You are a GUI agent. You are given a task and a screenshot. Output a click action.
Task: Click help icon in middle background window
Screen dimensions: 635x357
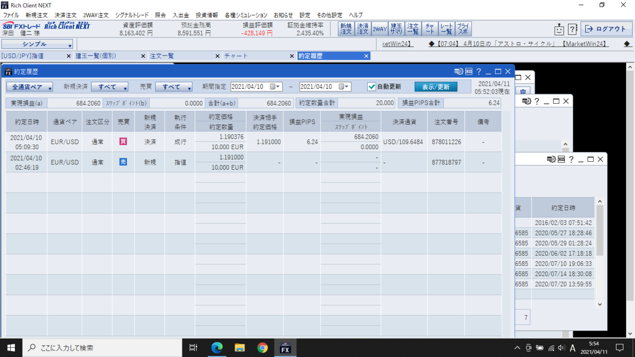click(537, 101)
